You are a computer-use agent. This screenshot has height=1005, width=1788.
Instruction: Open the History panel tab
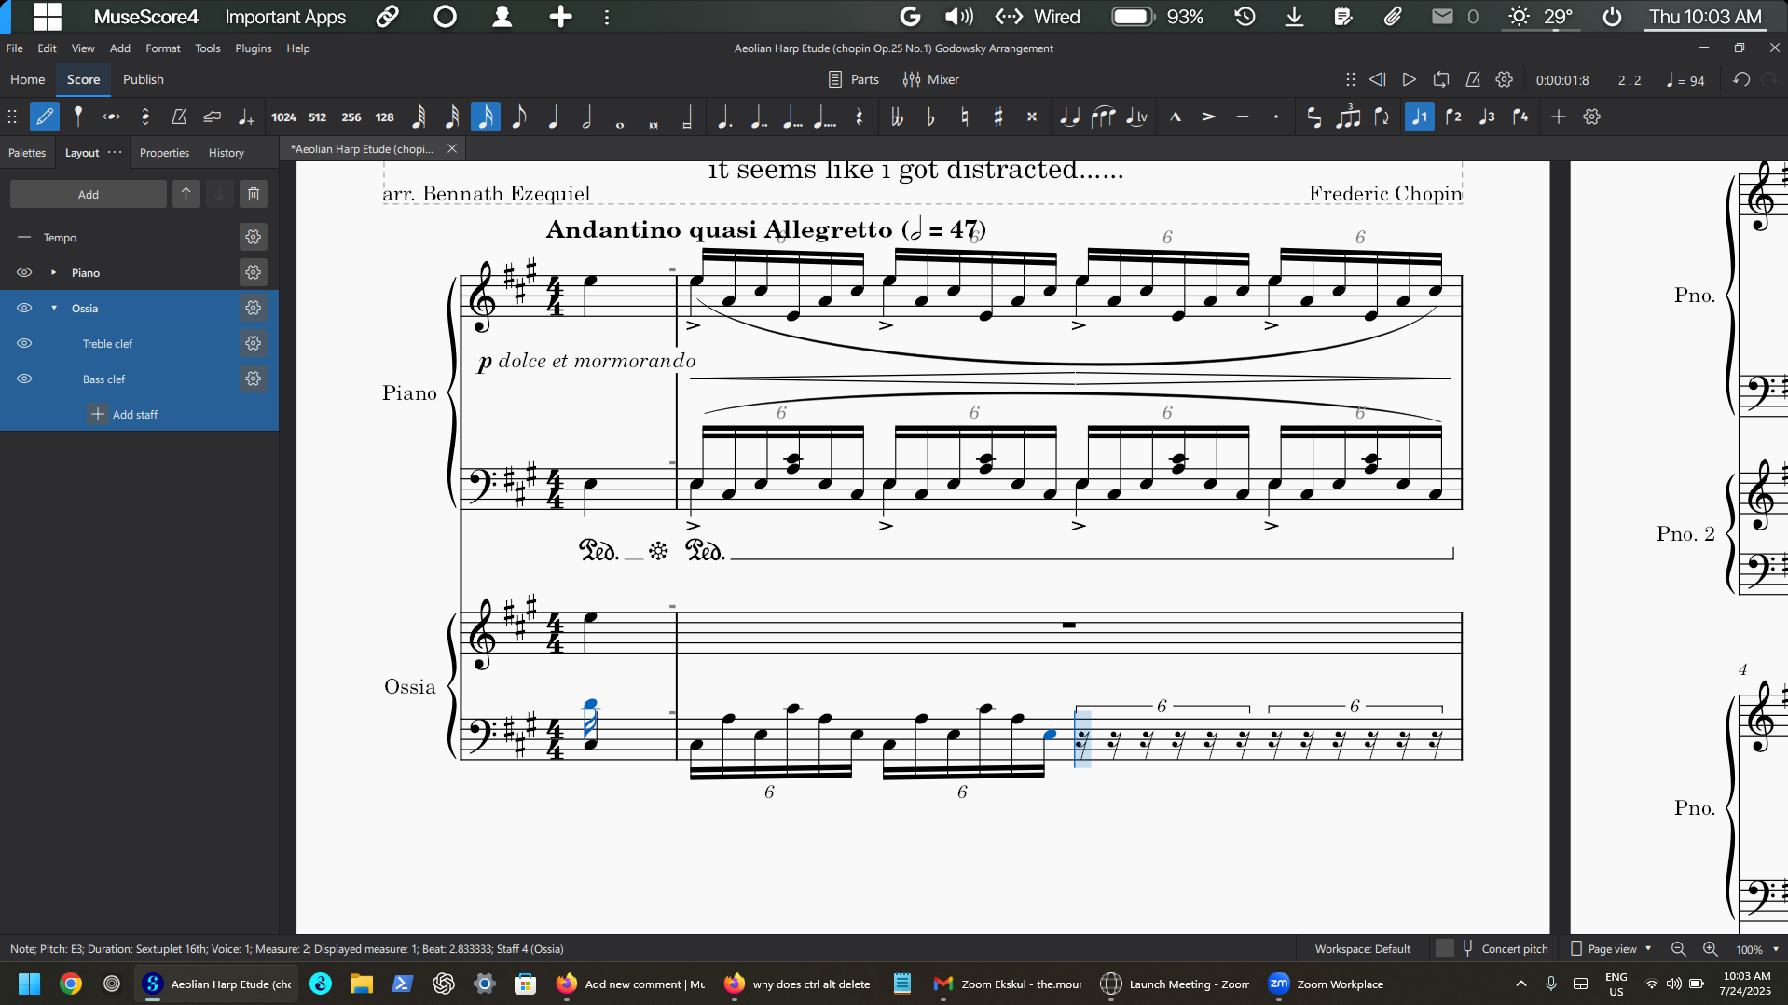click(227, 153)
